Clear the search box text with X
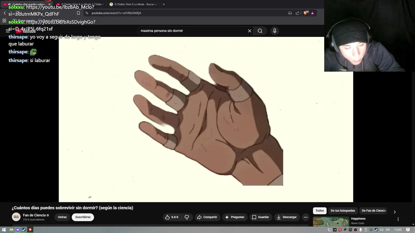Screen dimensions: 415x233 pyautogui.click(x=250, y=31)
